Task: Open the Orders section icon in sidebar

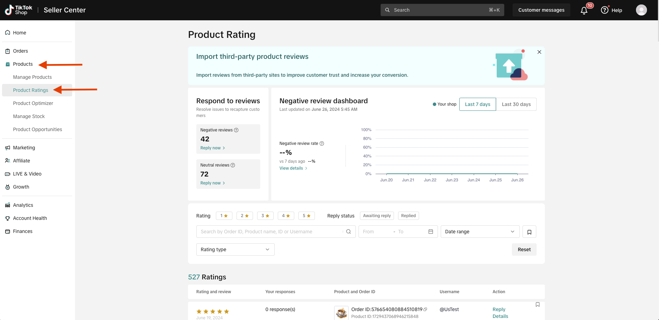Action: [8, 51]
